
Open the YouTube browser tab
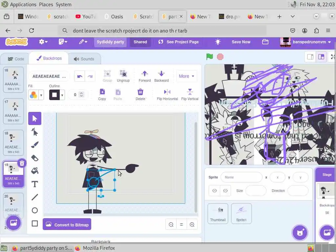(86, 16)
